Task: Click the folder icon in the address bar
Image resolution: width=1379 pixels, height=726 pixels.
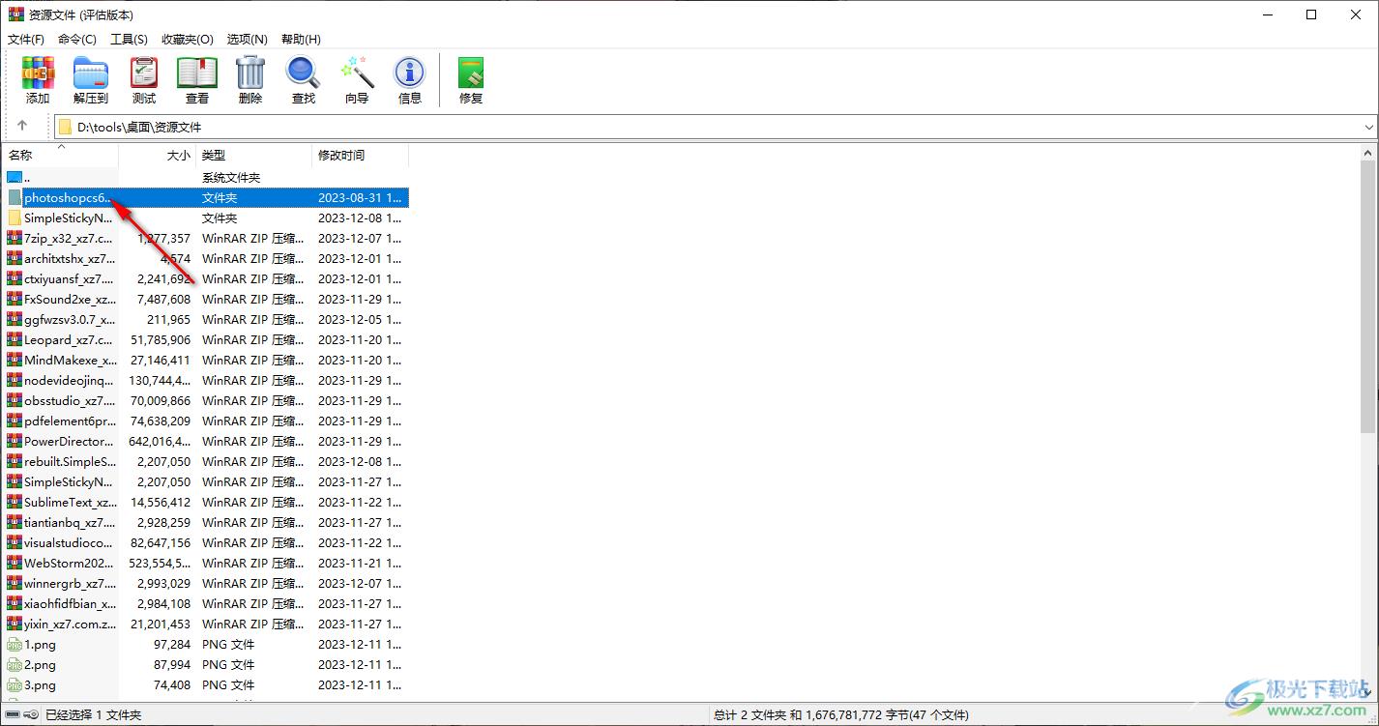Action: tap(65, 127)
